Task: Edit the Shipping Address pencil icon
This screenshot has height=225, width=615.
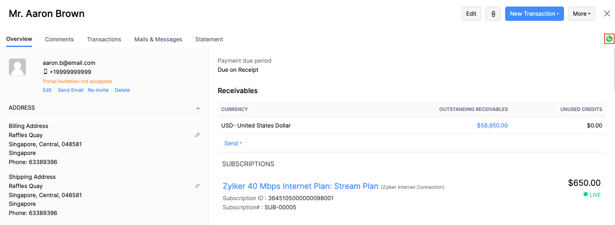Action: point(197,186)
